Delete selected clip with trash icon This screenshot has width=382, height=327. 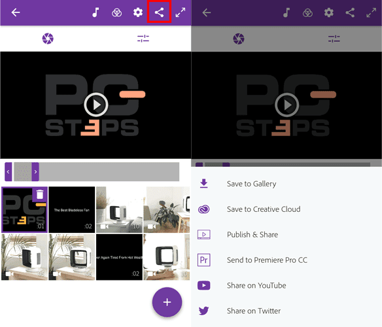pyautogui.click(x=40, y=194)
